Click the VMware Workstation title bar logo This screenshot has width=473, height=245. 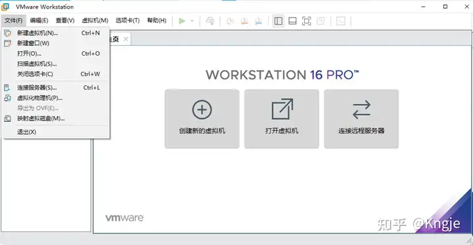tap(5, 7)
